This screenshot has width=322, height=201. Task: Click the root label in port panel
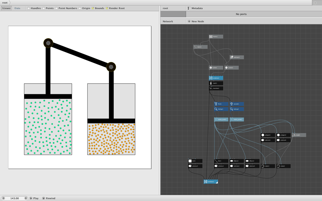[x=165, y=8]
